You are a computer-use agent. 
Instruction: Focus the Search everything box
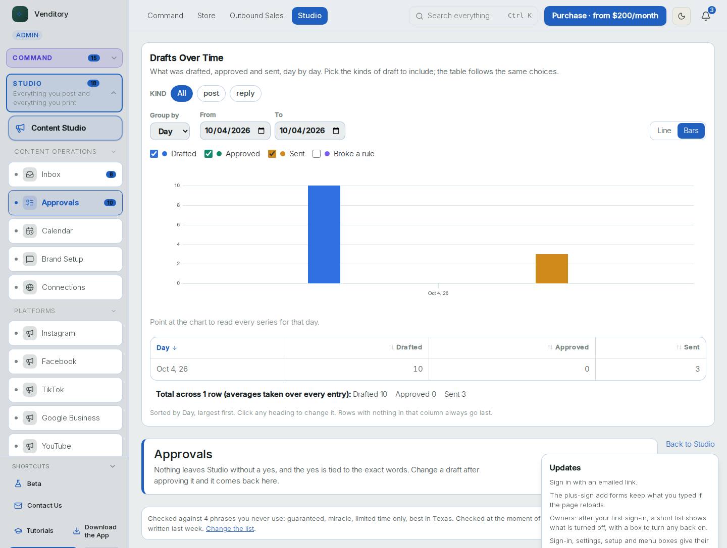474,16
